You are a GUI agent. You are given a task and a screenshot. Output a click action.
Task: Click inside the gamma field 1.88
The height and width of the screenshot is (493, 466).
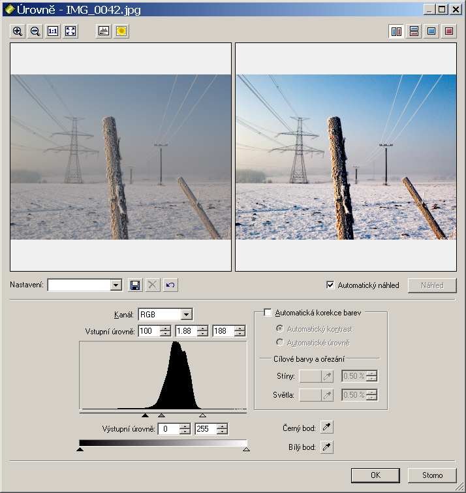pos(187,331)
